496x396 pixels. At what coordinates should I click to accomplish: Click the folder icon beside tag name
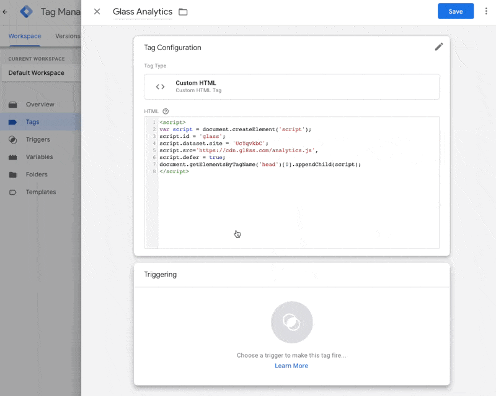(x=183, y=12)
